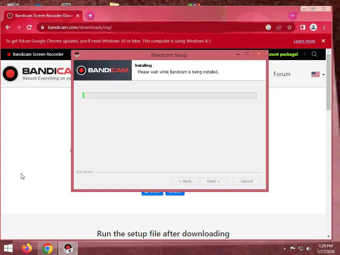
Task: Open Chrome side panel
Action: [x=303, y=27]
